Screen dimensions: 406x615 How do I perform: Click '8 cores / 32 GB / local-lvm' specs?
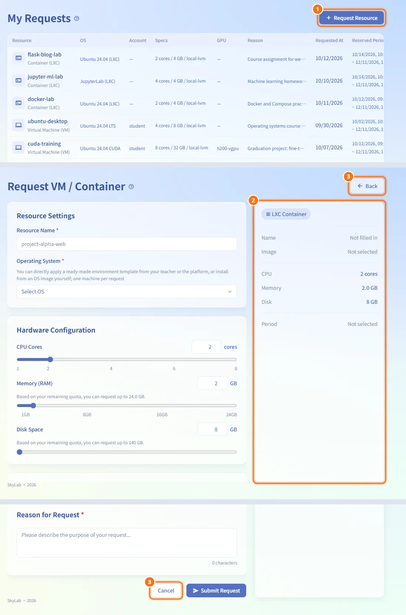[182, 148]
